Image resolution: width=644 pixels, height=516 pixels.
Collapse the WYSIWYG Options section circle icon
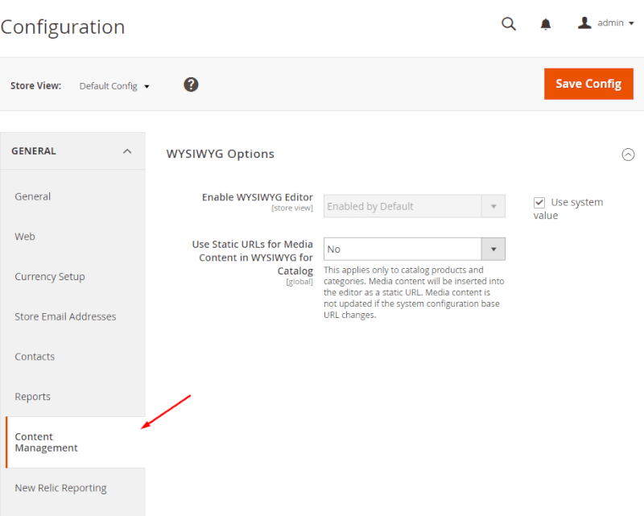tap(628, 155)
